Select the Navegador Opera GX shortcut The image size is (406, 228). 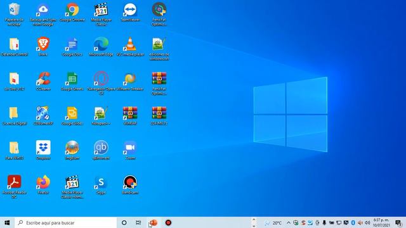pyautogui.click(x=101, y=84)
